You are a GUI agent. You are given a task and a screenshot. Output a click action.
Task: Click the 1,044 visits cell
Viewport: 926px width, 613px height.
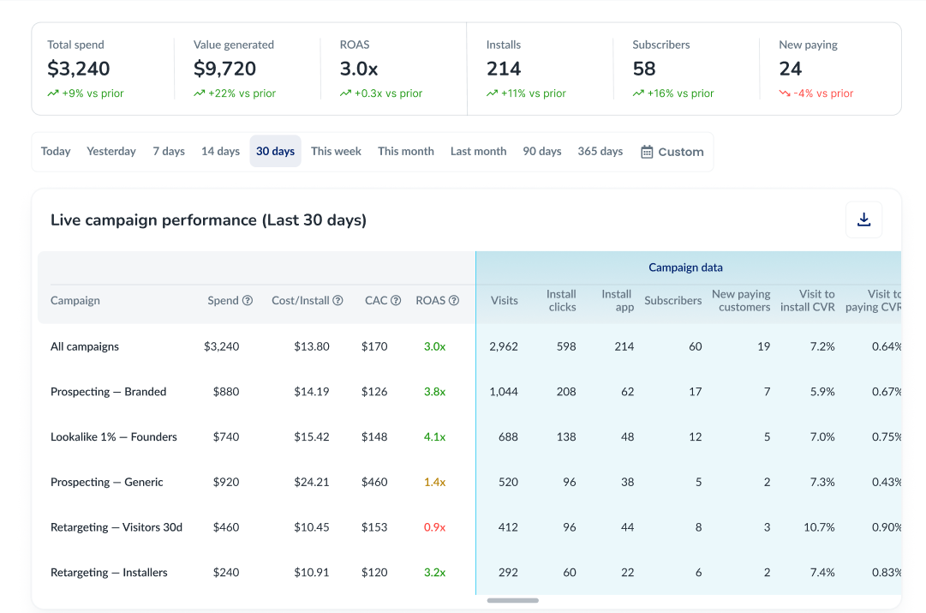504,391
